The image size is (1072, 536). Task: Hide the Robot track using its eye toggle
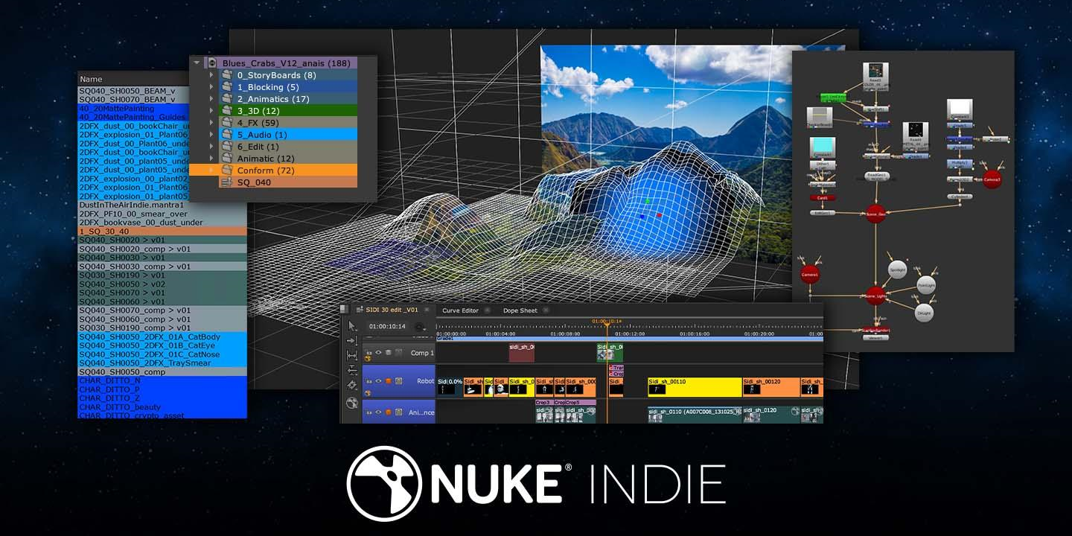tap(379, 381)
